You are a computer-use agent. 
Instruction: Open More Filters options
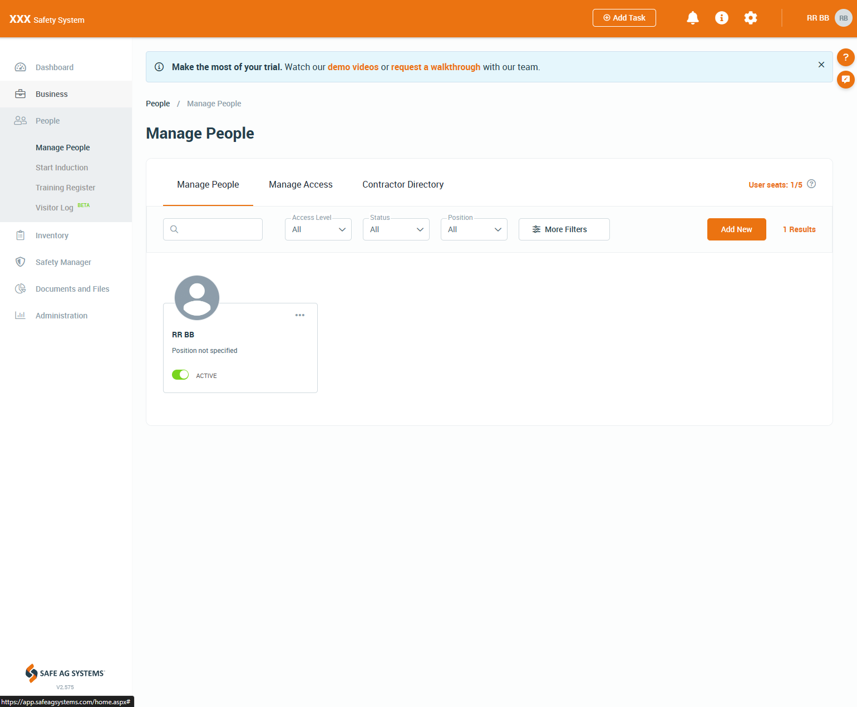564,229
